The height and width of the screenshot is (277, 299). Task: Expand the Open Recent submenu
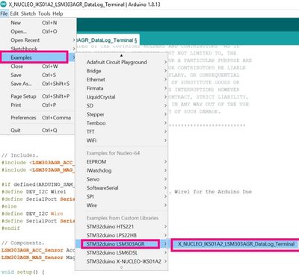click(37, 40)
